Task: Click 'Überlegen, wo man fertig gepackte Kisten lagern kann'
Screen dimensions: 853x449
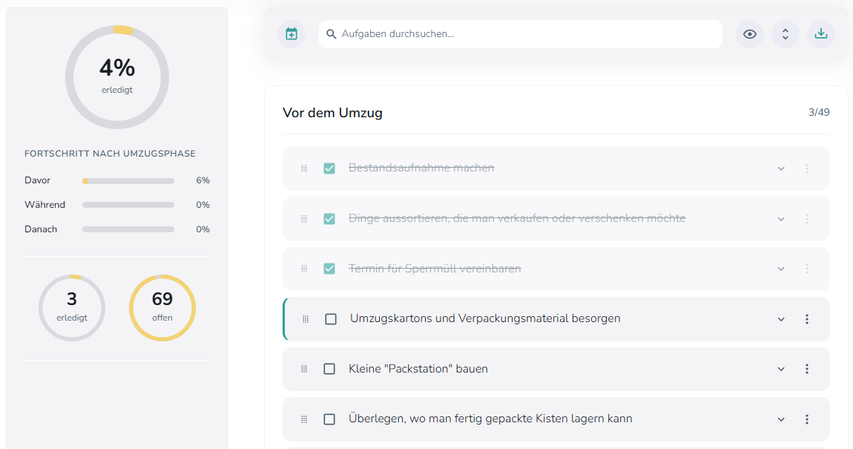Action: point(490,419)
